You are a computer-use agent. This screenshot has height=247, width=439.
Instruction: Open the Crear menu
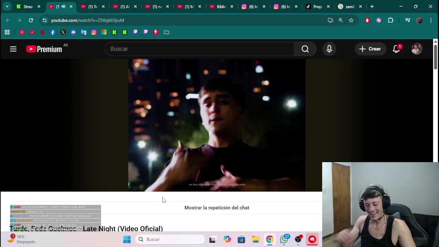370,49
